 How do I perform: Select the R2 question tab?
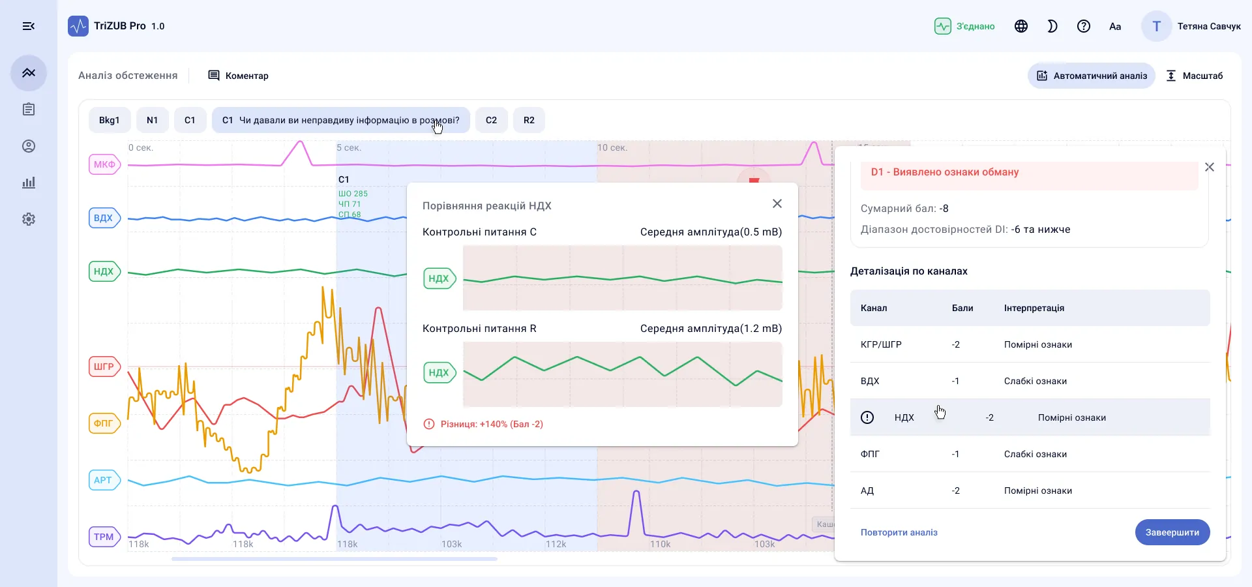point(529,120)
